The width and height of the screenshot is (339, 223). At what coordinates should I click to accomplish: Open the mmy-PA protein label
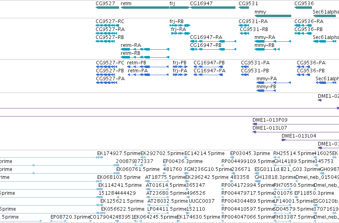click(x=267, y=79)
